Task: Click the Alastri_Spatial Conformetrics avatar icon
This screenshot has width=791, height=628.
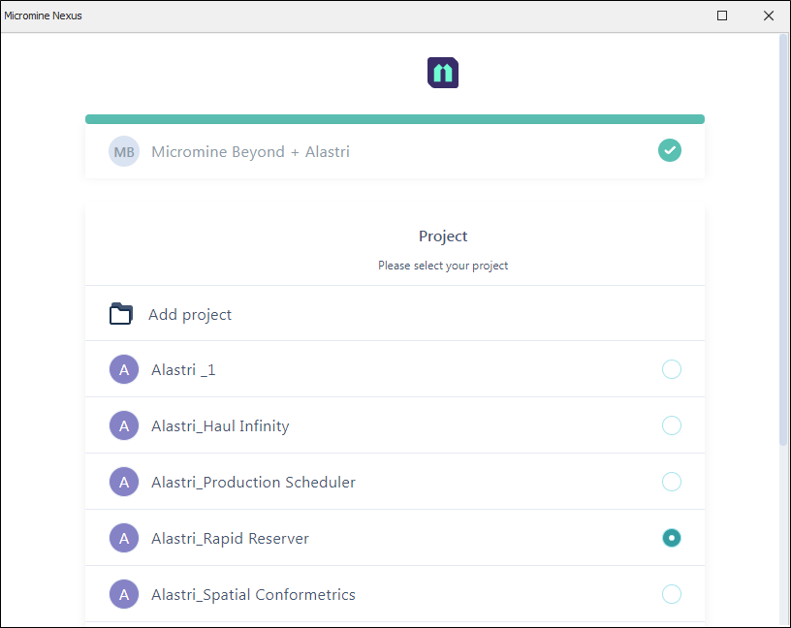Action: [x=124, y=594]
